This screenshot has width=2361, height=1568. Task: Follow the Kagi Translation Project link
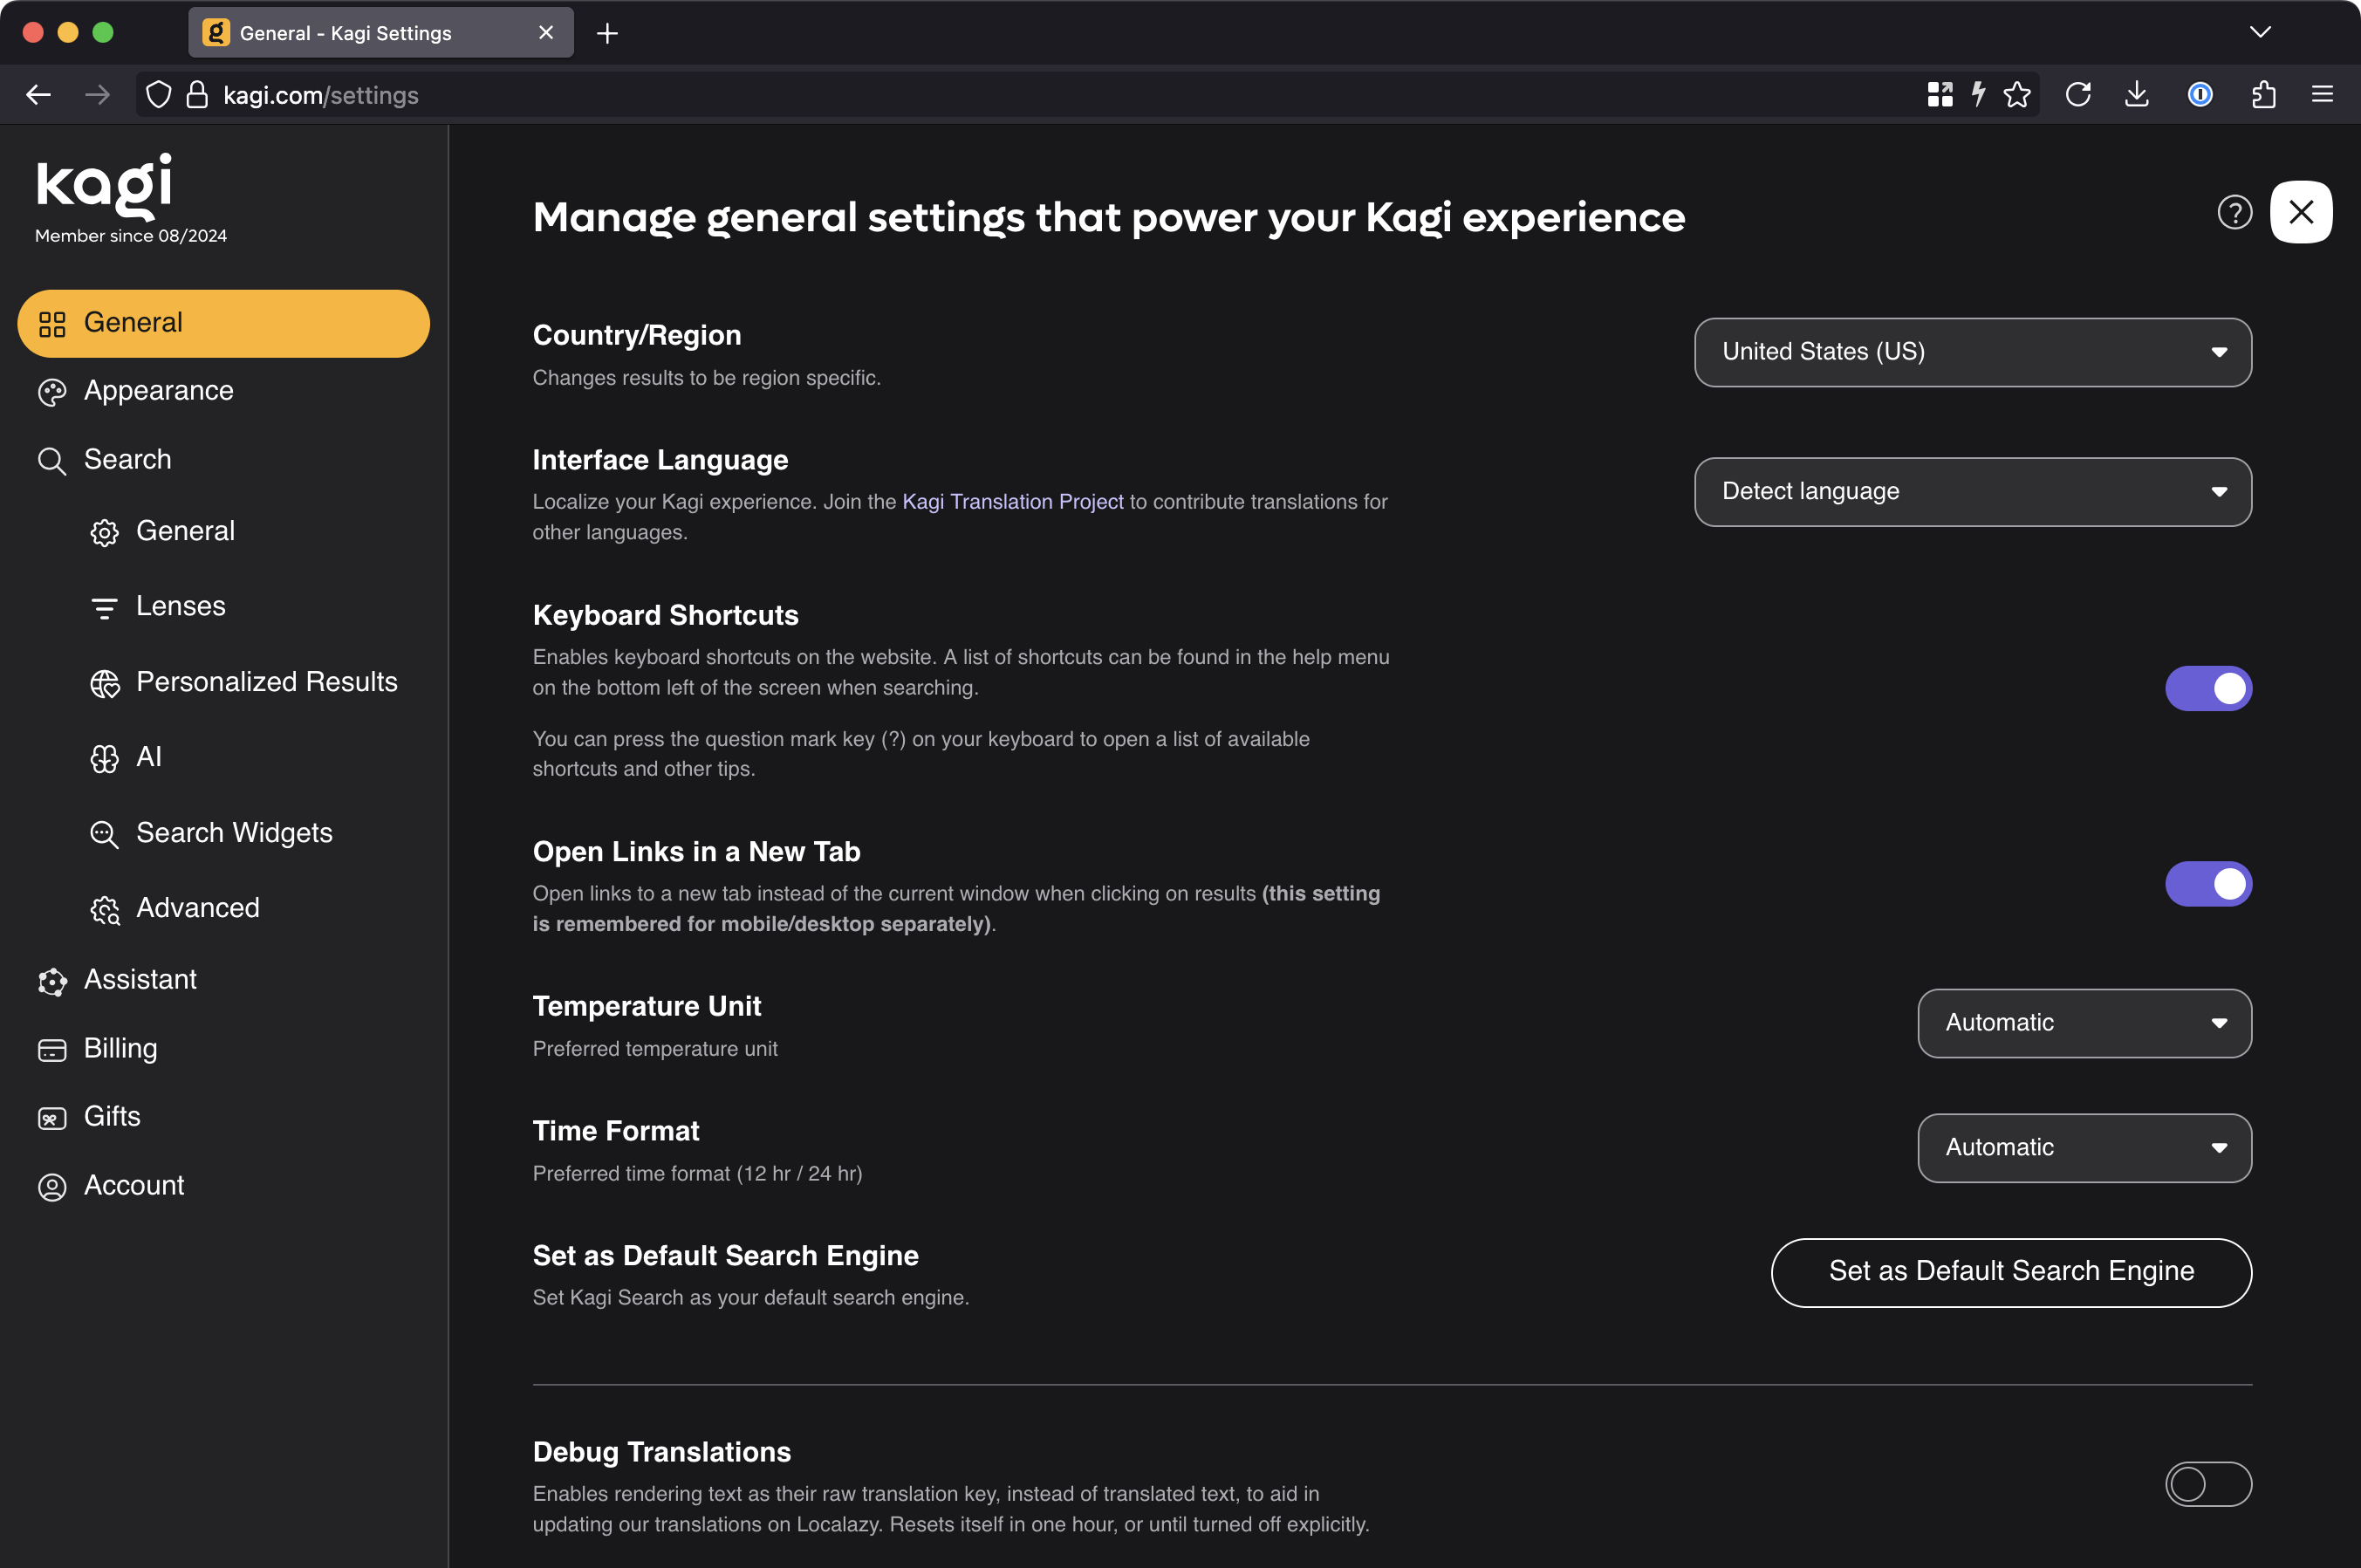pos(1012,502)
